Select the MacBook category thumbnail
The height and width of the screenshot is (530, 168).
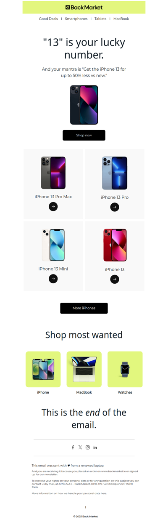[84, 369]
